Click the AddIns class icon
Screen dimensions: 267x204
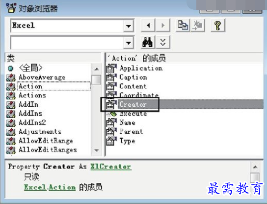(x=11, y=114)
